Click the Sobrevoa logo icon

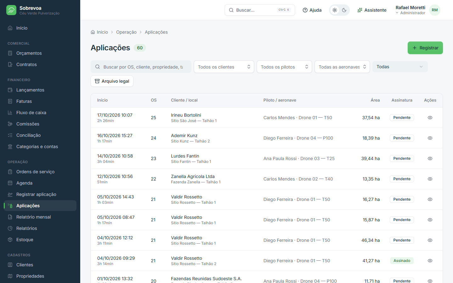[11, 10]
